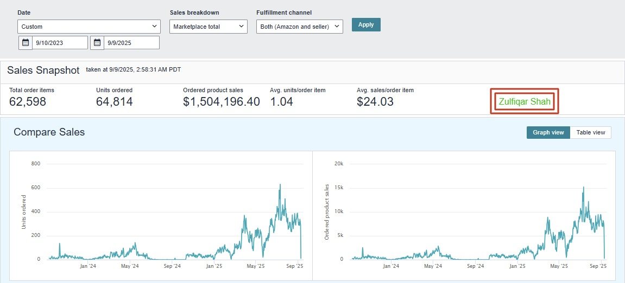Switch to Table view
The width and height of the screenshot is (625, 283).
coord(590,132)
